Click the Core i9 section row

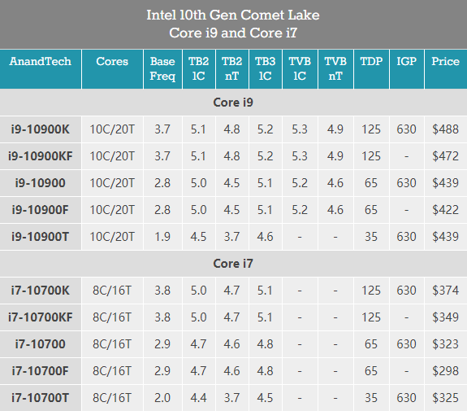[x=234, y=103]
